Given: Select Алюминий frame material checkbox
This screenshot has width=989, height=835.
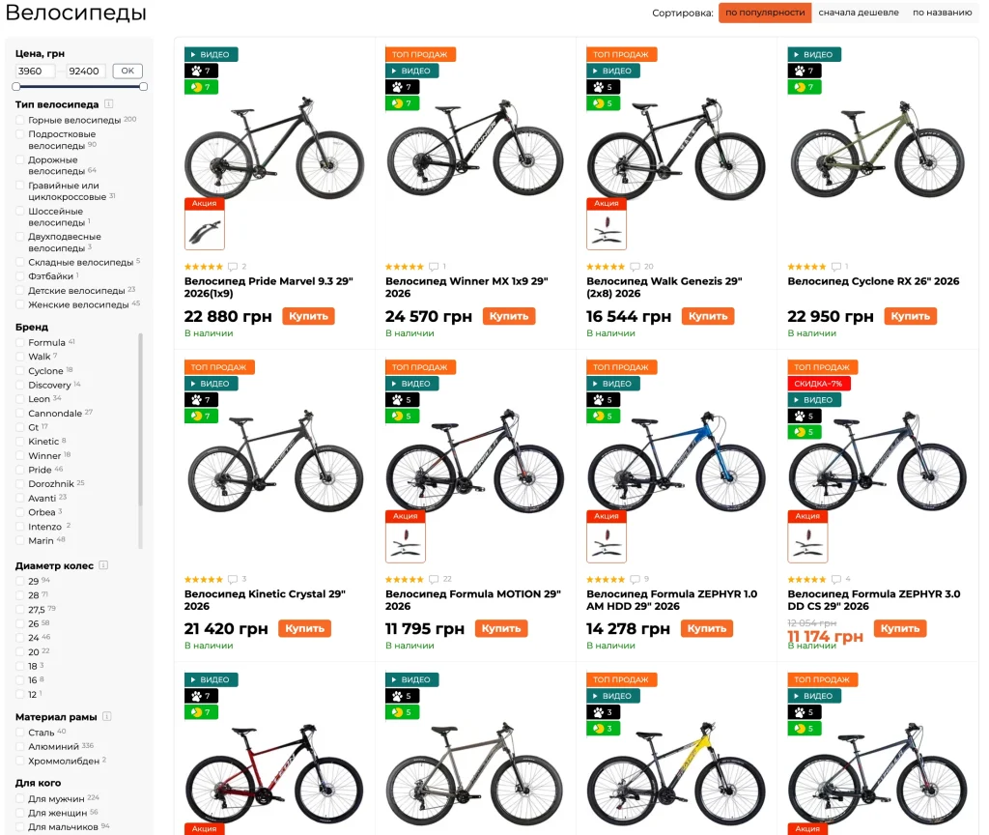Looking at the screenshot, I should [x=20, y=747].
